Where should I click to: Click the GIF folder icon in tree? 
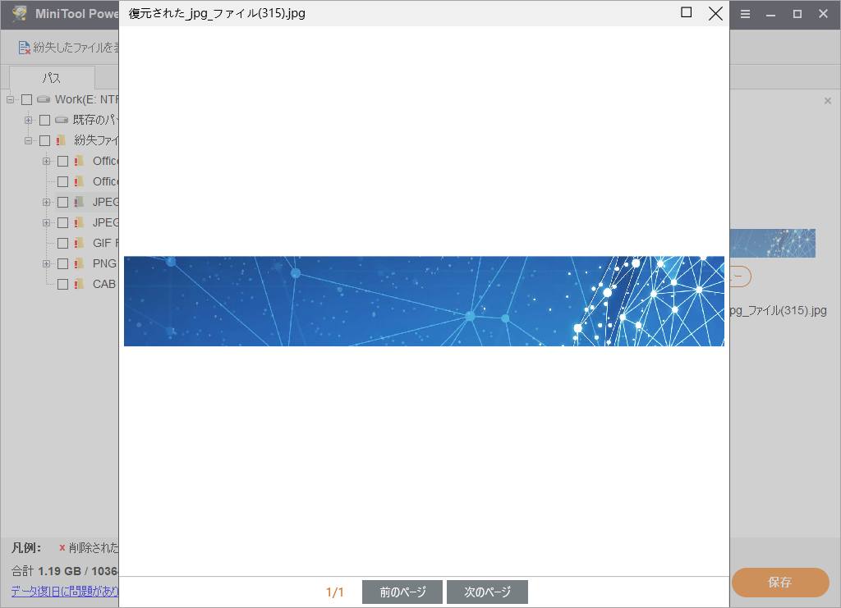80,243
